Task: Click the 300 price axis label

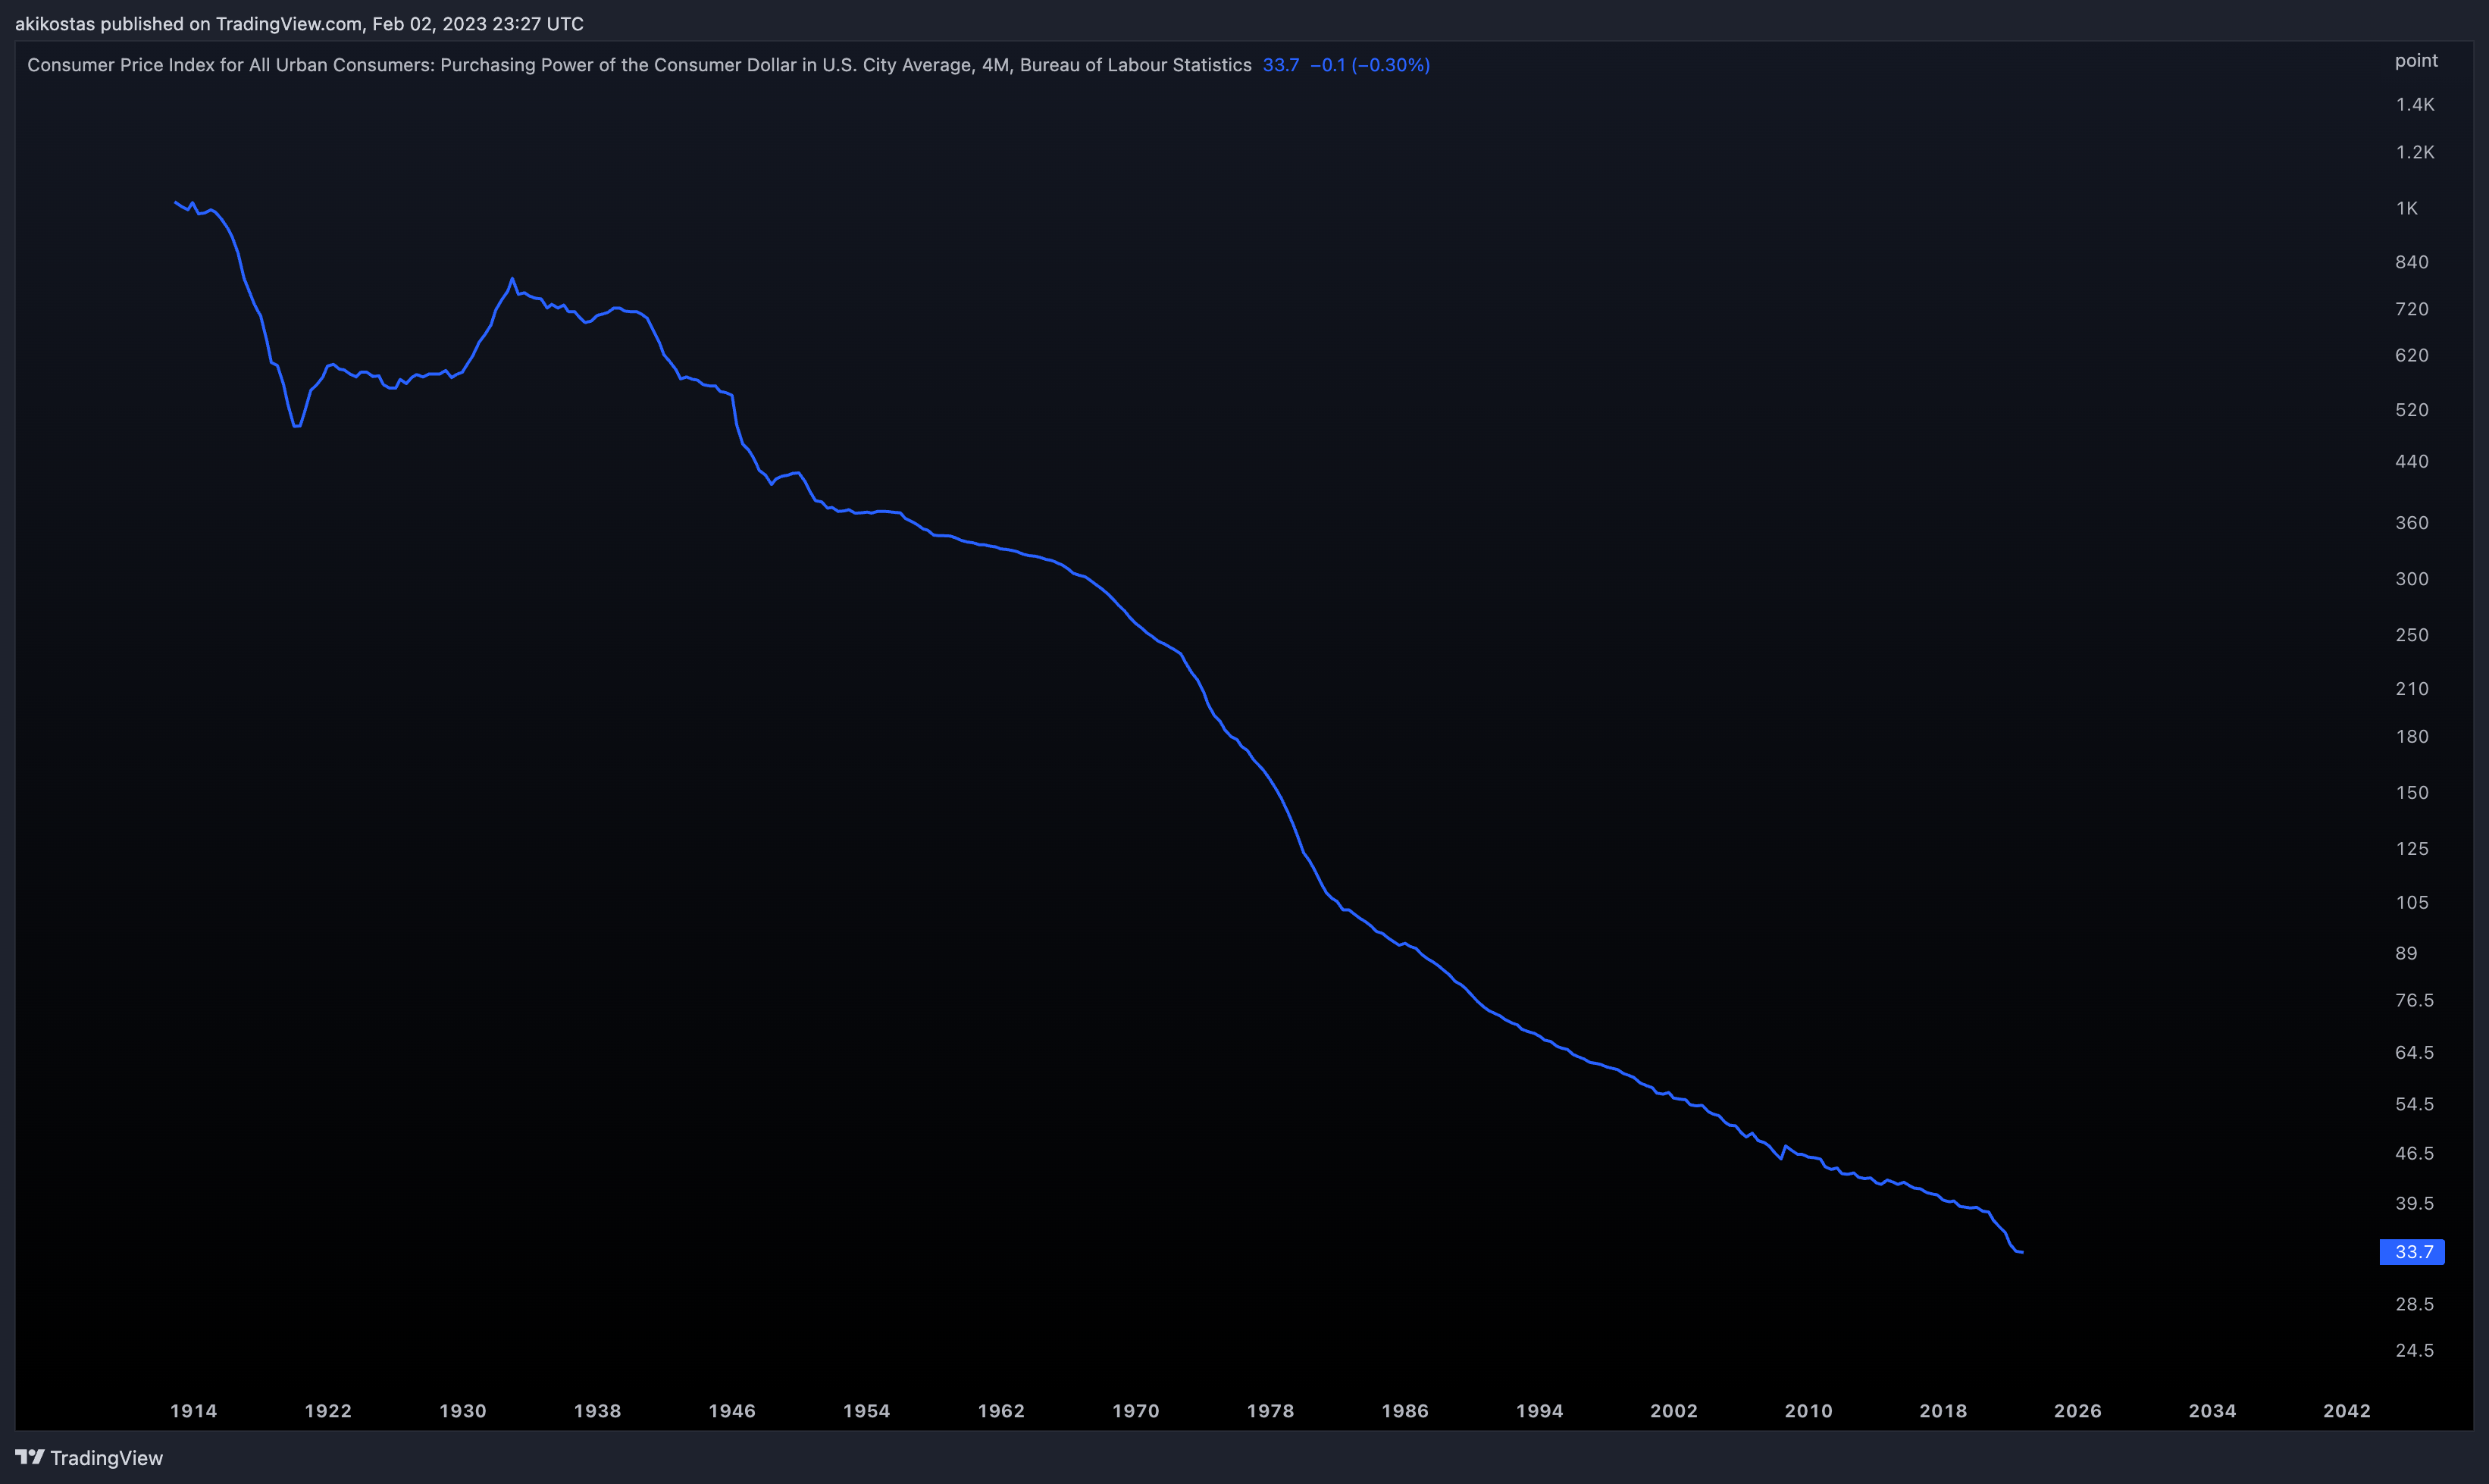Action: pos(2412,579)
